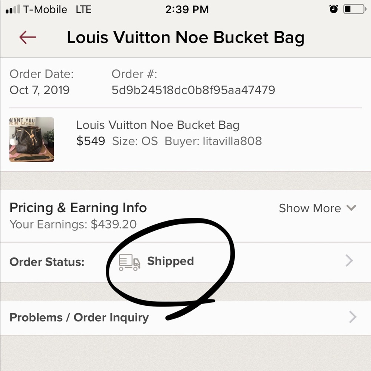Tap the back arrow icon
Viewport: 371px width, 371px height.
point(28,37)
